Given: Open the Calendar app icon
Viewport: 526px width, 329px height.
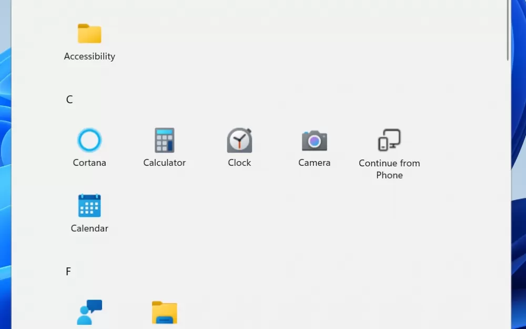Looking at the screenshot, I should (89, 206).
